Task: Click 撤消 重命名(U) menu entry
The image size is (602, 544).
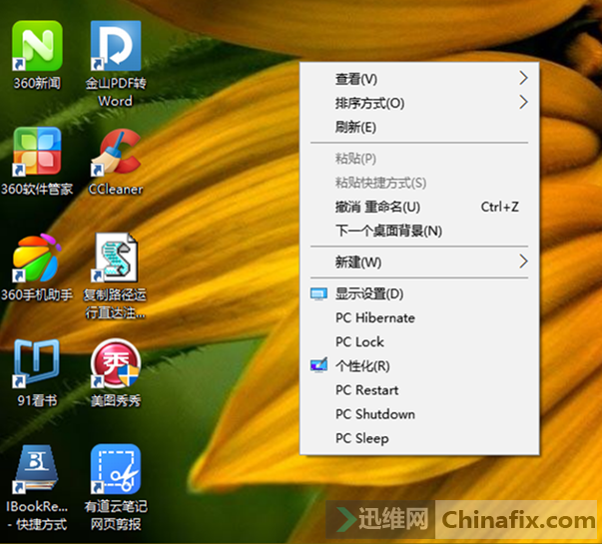Action: pos(377,207)
